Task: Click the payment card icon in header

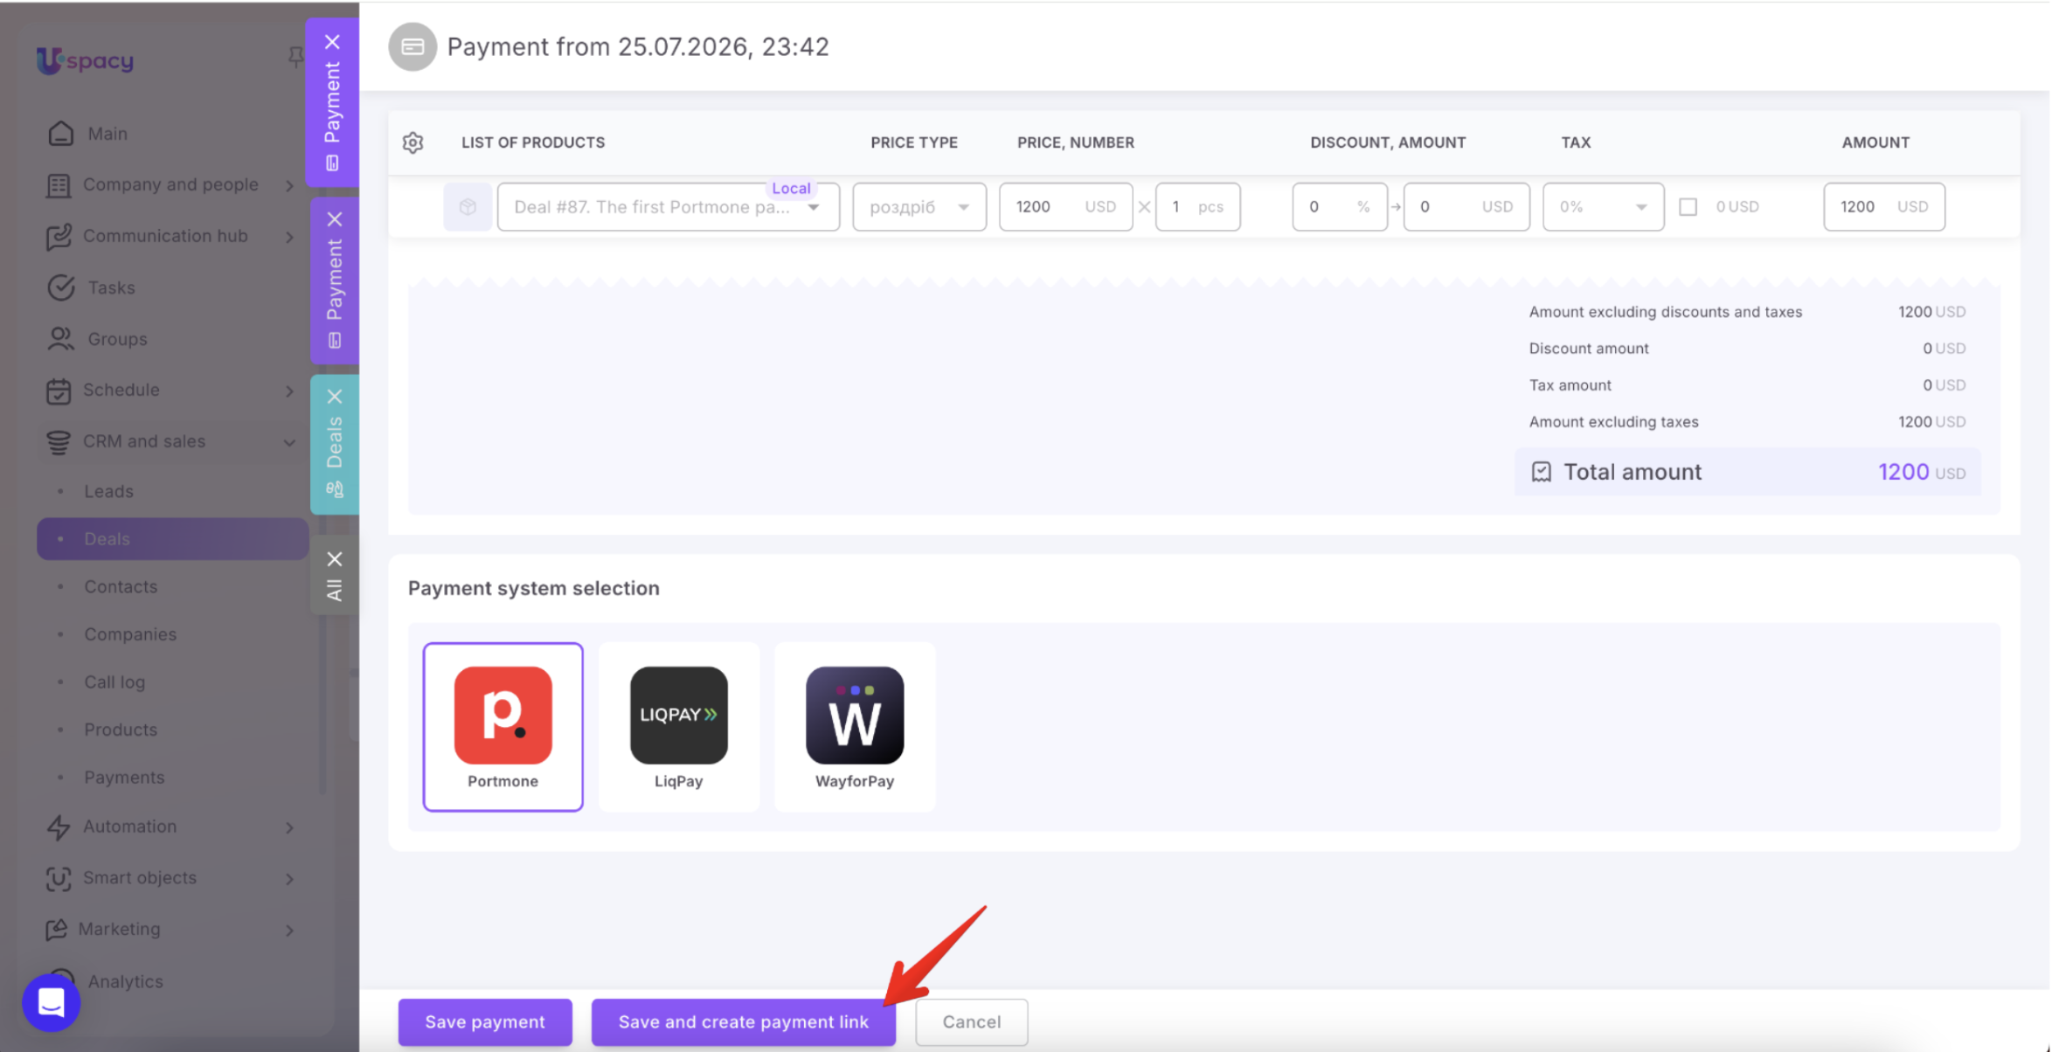Action: [412, 46]
